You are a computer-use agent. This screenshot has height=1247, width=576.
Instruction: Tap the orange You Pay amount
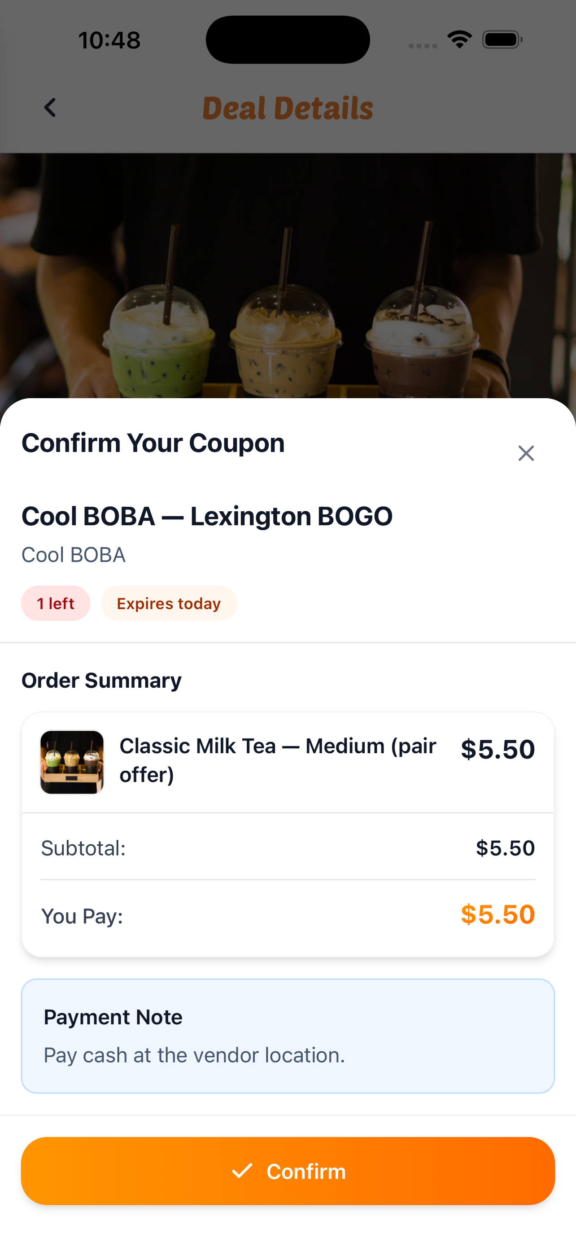497,914
